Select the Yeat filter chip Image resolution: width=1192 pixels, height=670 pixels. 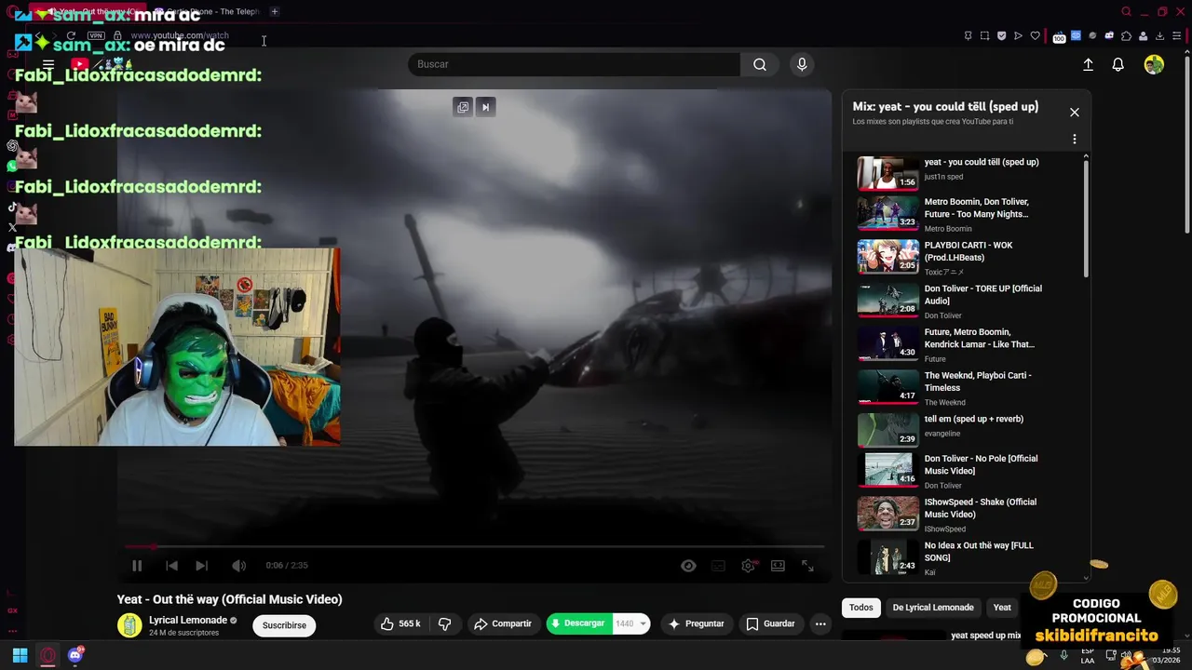click(x=1002, y=608)
